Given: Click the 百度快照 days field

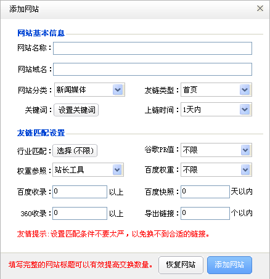Looking at the screenshot, I should (205, 192).
